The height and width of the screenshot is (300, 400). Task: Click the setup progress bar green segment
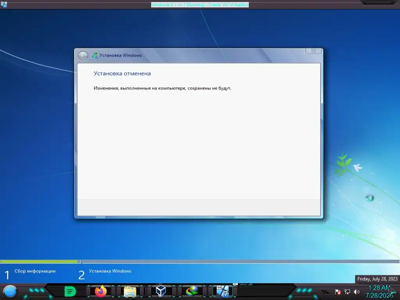point(39,261)
